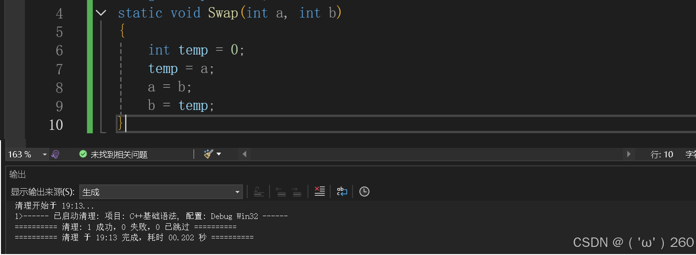696x255 pixels.
Task: Clear all output with red X icon
Action: click(320, 191)
